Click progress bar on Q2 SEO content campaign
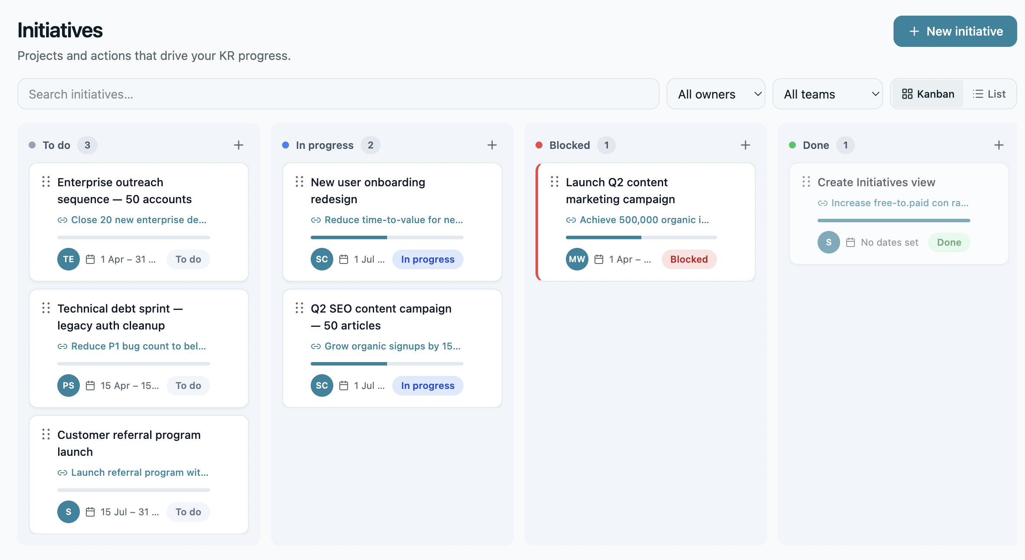This screenshot has height=560, width=1025. point(387,364)
